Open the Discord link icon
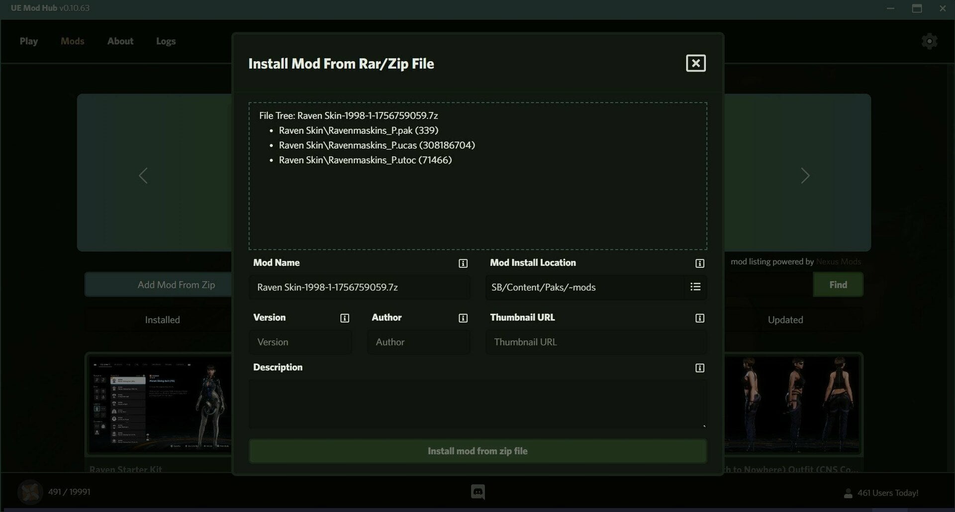 [478, 492]
